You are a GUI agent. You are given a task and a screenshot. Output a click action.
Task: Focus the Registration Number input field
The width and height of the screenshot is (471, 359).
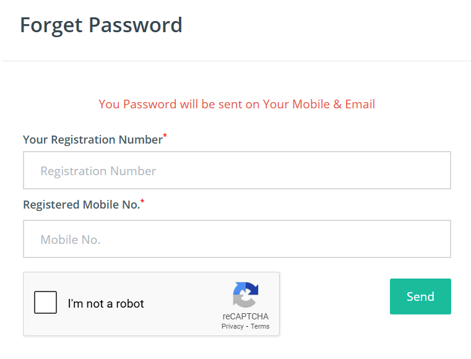point(236,170)
